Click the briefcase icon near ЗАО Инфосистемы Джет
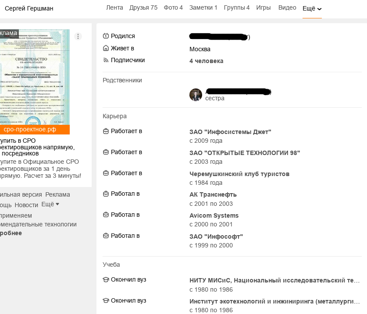Screen dimensions: 367x314 click(x=106, y=131)
